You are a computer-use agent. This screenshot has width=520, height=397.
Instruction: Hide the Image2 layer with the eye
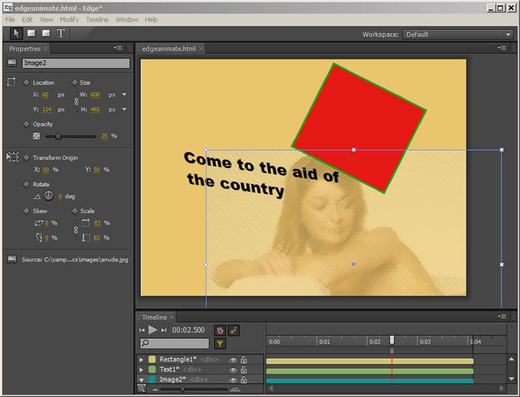[x=233, y=380]
